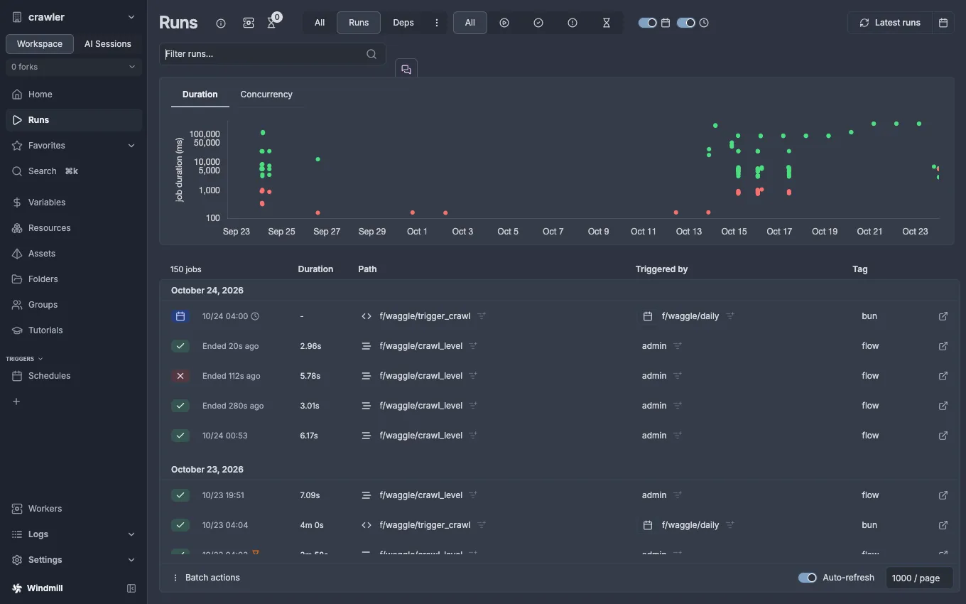Collapse the sidebar using the panel icon
This screenshot has height=604, width=966.
pyautogui.click(x=131, y=588)
